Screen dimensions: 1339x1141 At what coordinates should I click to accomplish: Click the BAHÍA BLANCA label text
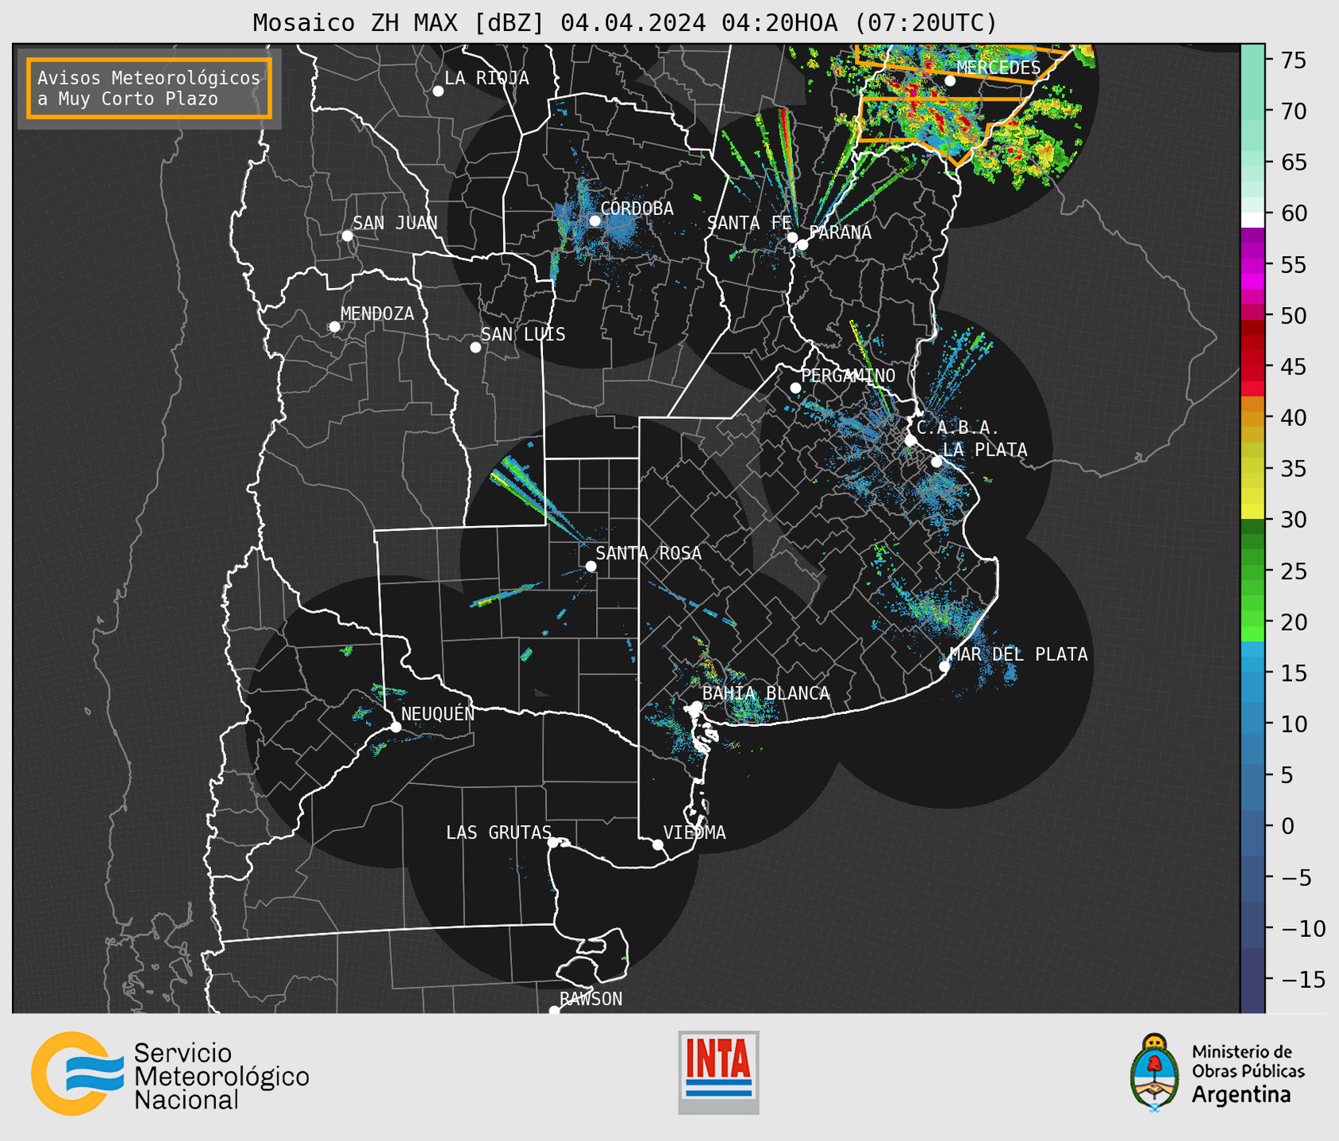(x=766, y=693)
